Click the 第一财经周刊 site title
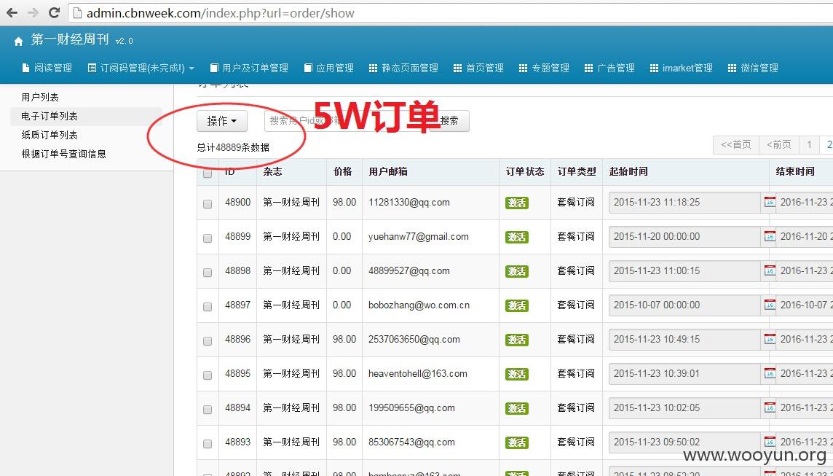833x476 pixels. [70, 39]
